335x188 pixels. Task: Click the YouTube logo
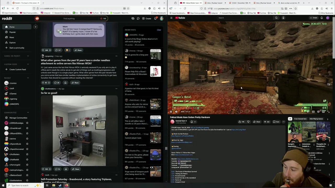(180, 18)
